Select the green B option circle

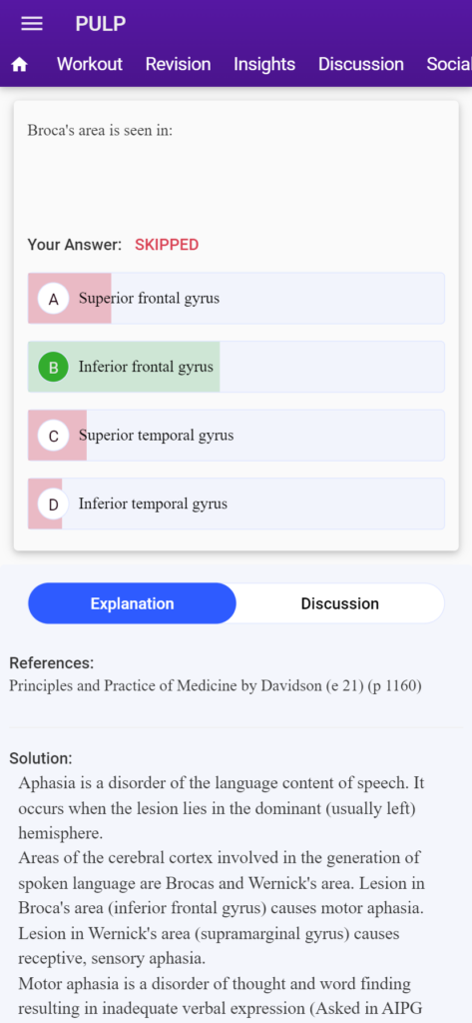(x=54, y=368)
